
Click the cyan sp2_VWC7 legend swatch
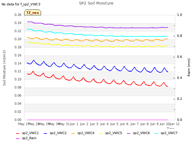pos(156,133)
